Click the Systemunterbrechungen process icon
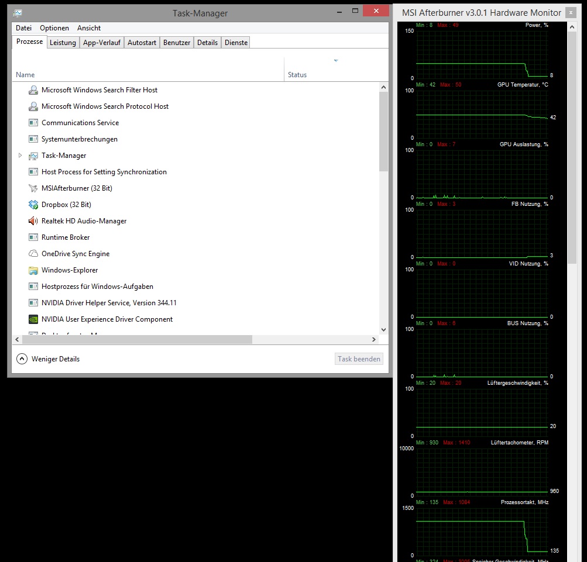Screen dimensions: 587x562 tap(33, 139)
